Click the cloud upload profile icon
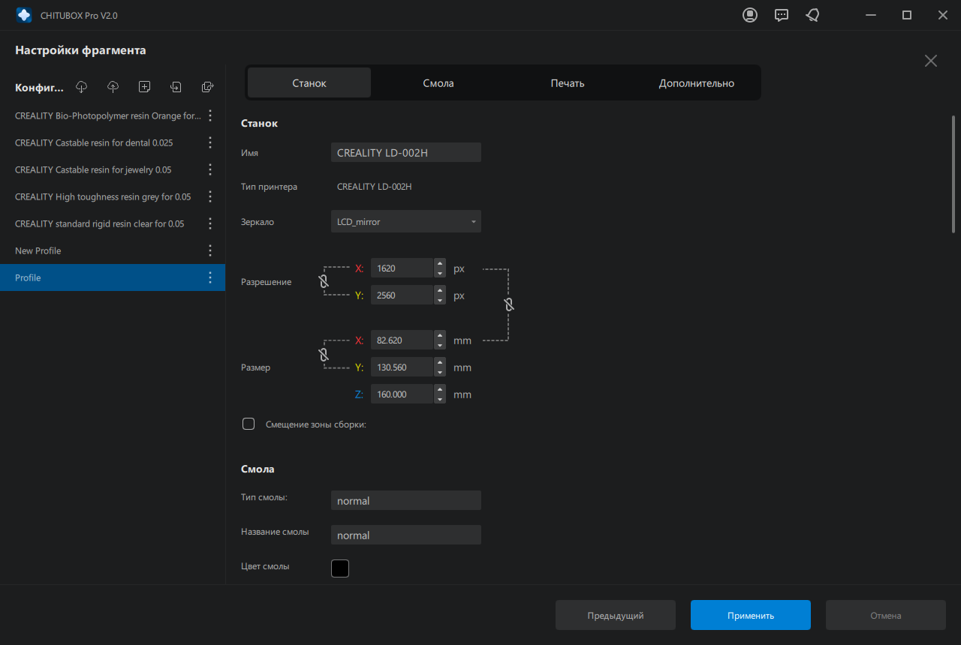Screen dimensions: 961x645 pyautogui.click(x=113, y=87)
